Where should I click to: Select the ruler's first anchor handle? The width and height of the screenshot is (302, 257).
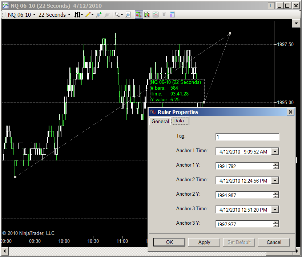pyautogui.click(x=15, y=177)
